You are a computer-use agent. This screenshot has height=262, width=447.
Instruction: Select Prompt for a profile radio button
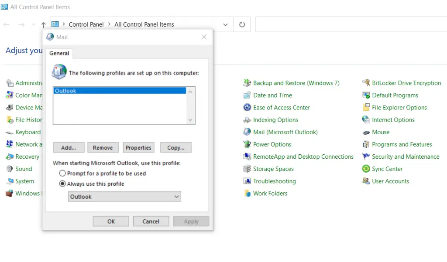coord(62,173)
